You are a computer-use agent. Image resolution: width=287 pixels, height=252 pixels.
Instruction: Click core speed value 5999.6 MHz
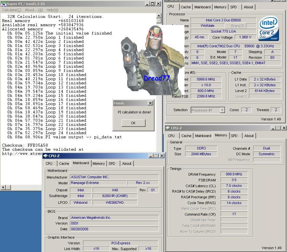click(206, 79)
